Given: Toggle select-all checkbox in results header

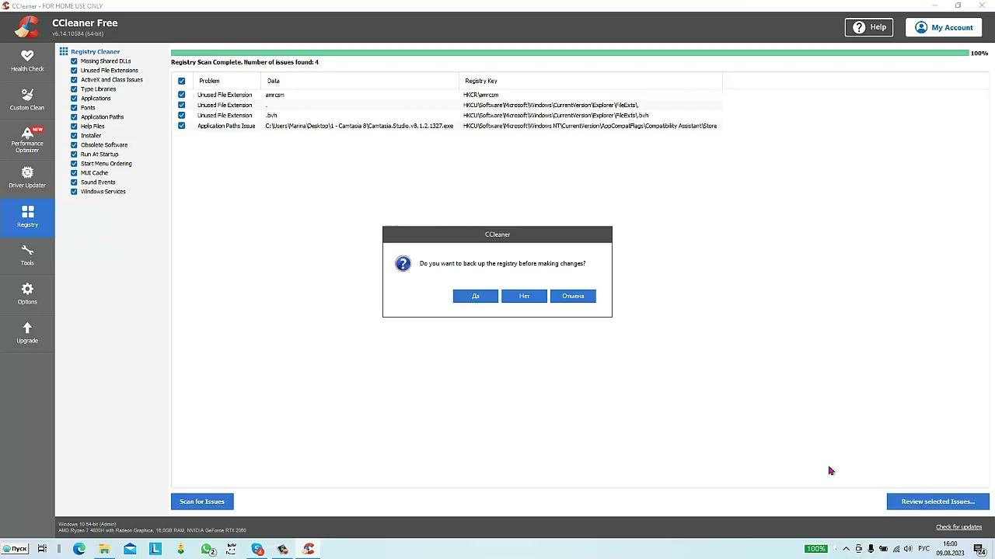Looking at the screenshot, I should pos(181,81).
